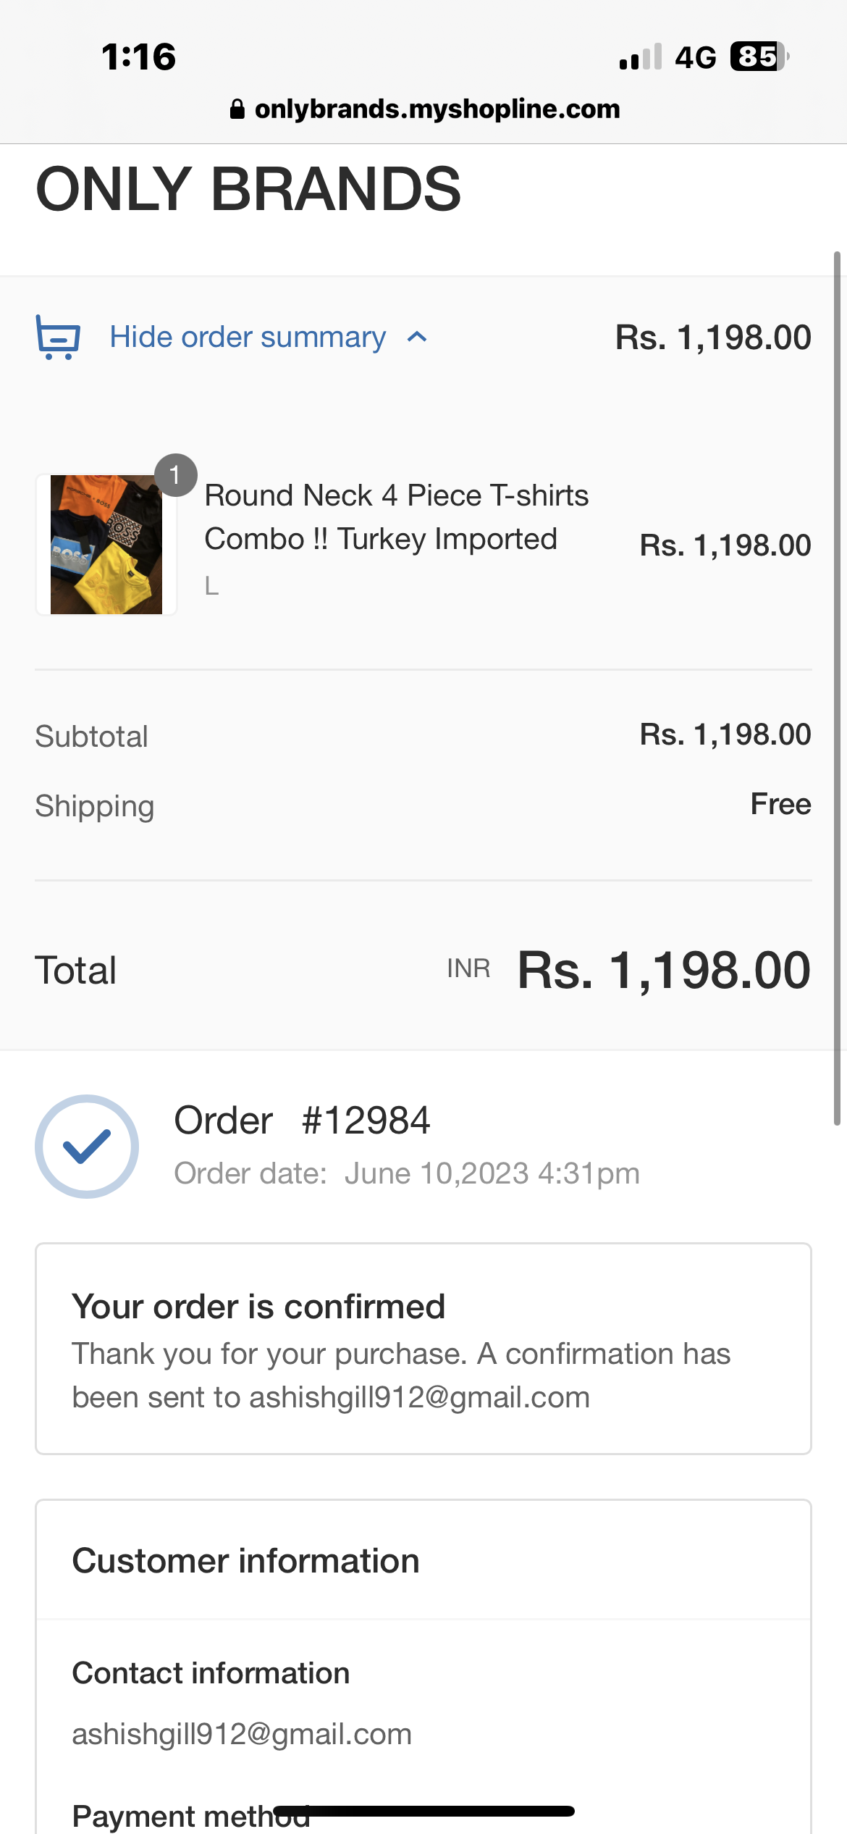Viewport: 847px width, 1834px height.
Task: Tap the order summary total Rs. 1,198.00
Action: point(712,338)
